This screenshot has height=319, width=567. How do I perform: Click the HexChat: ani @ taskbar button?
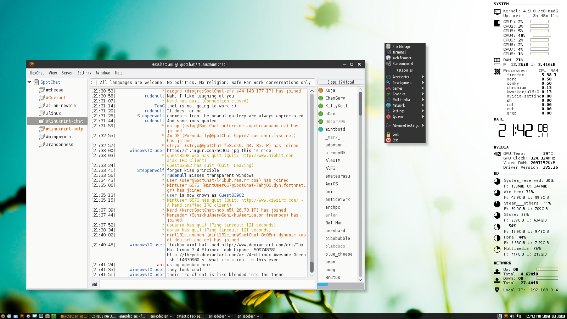click(x=73, y=316)
